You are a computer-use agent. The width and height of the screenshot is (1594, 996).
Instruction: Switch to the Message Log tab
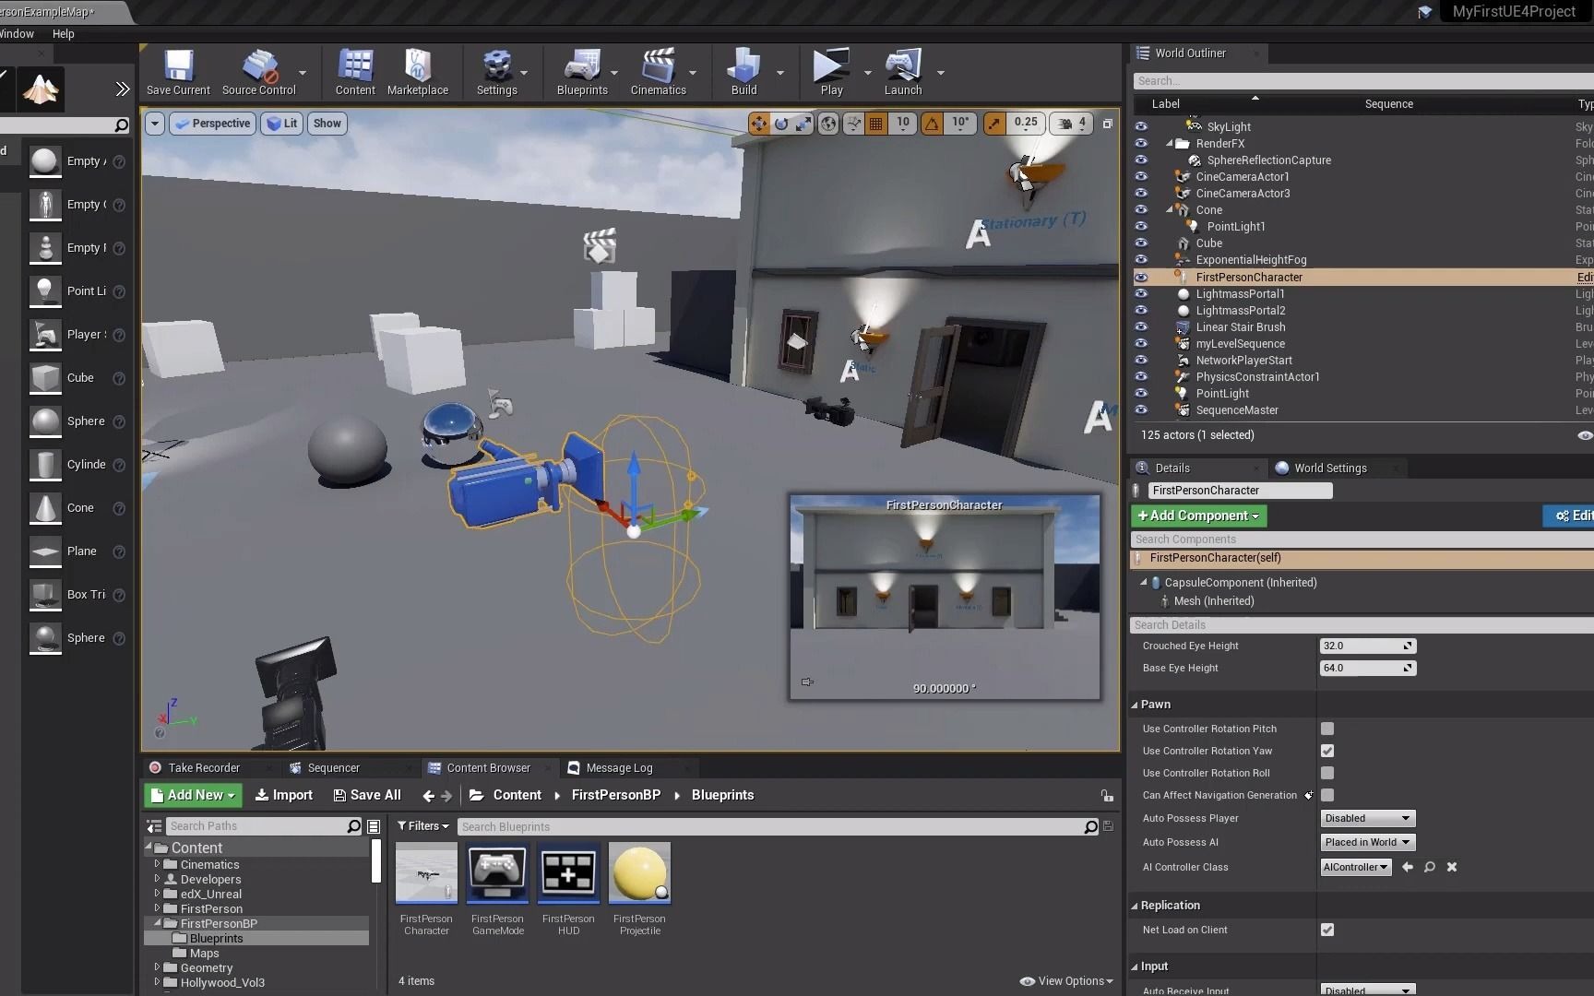(x=619, y=767)
